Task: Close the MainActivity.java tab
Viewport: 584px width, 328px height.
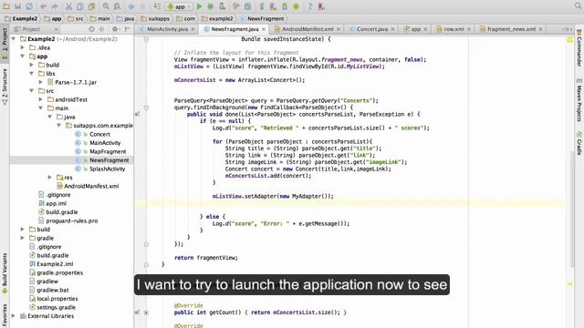Action: click(x=193, y=29)
